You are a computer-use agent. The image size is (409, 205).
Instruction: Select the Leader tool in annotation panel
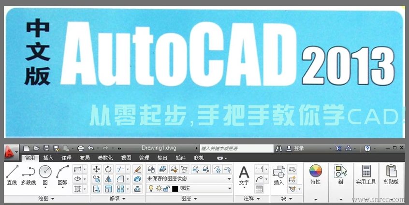click(259, 179)
